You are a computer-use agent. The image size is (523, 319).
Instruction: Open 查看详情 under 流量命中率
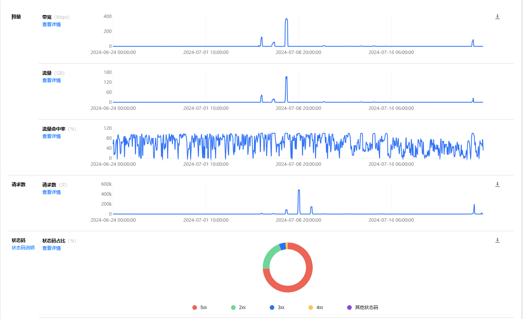(x=51, y=136)
